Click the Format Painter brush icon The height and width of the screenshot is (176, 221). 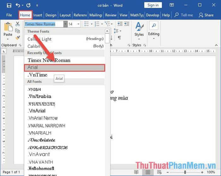[17, 37]
